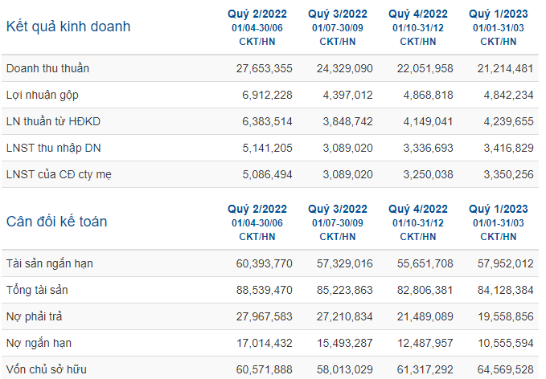Click the LNST của CĐ cty mẹ label
Image resolution: width=546 pixels, height=379 pixels.
pos(59,174)
